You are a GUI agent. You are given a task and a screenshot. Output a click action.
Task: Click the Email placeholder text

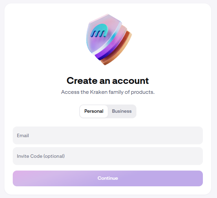pyautogui.click(x=23, y=135)
